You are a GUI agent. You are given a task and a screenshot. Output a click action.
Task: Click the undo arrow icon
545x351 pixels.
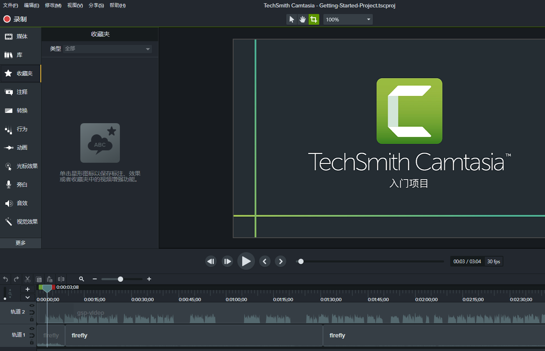pyautogui.click(x=5, y=279)
